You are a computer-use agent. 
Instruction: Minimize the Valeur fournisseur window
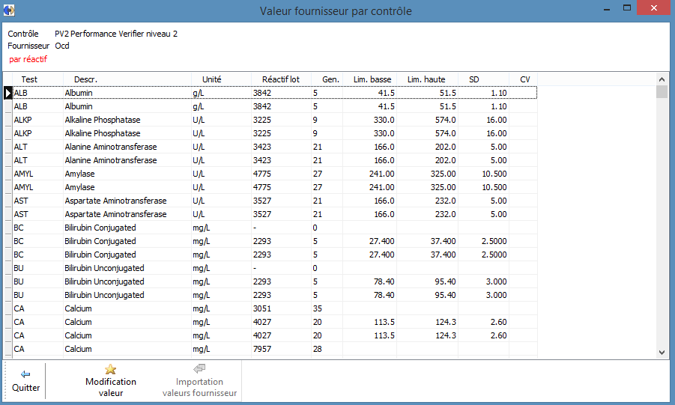pyautogui.click(x=607, y=8)
